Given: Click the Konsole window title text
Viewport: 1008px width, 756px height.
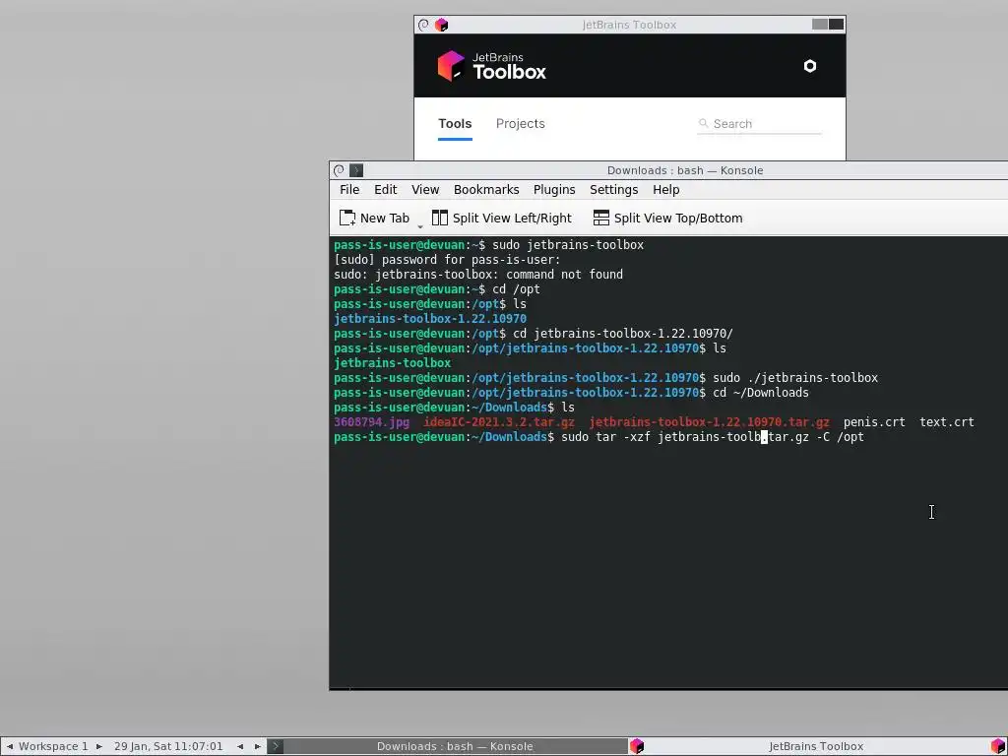Looking at the screenshot, I should 685,170.
